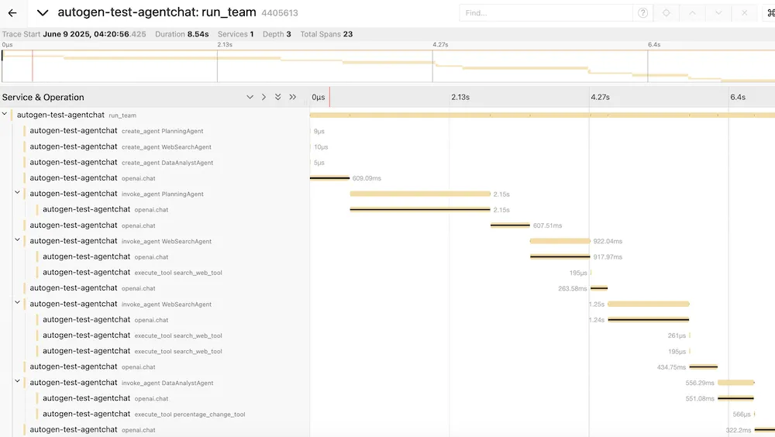The height and width of the screenshot is (437, 775).
Task: Click the 261µs duration label
Action: tap(677, 335)
